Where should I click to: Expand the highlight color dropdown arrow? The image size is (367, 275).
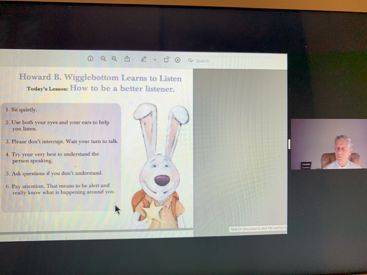(155, 60)
